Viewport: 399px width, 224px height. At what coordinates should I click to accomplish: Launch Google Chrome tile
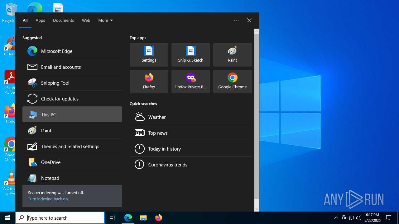233,82
